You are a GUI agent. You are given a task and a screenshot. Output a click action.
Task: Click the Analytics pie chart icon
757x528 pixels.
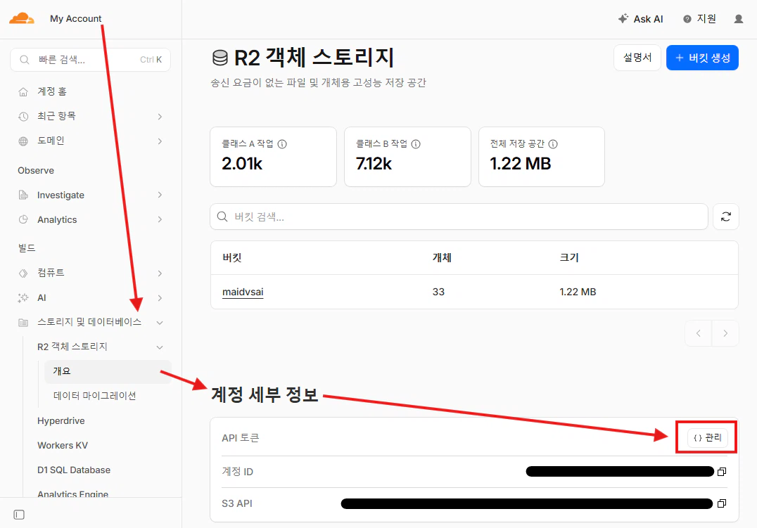point(23,219)
